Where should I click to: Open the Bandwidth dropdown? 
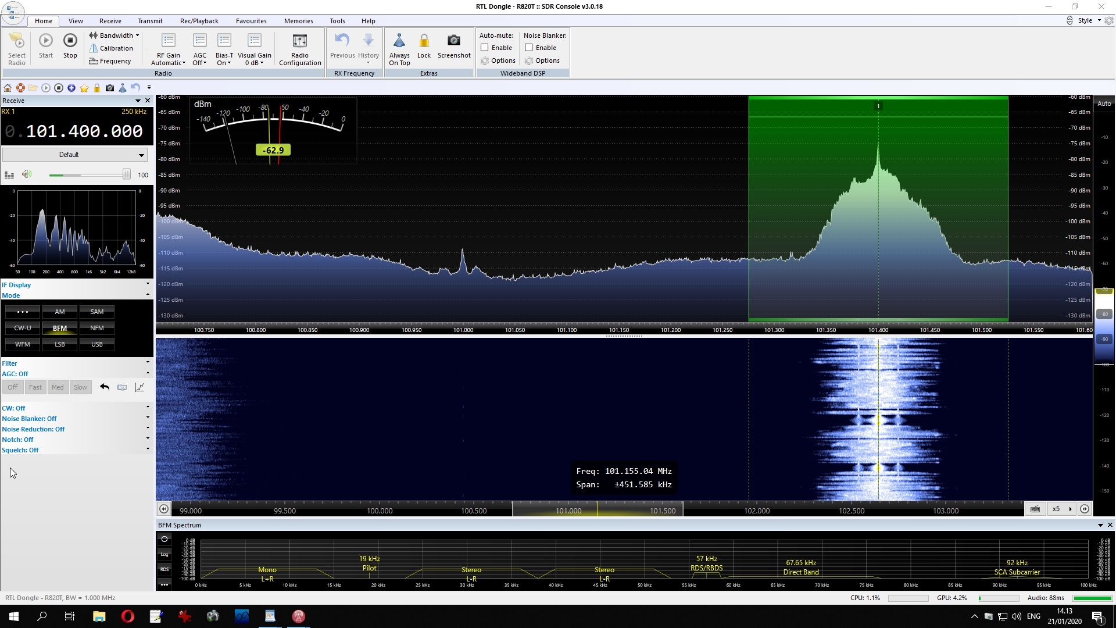(114, 35)
